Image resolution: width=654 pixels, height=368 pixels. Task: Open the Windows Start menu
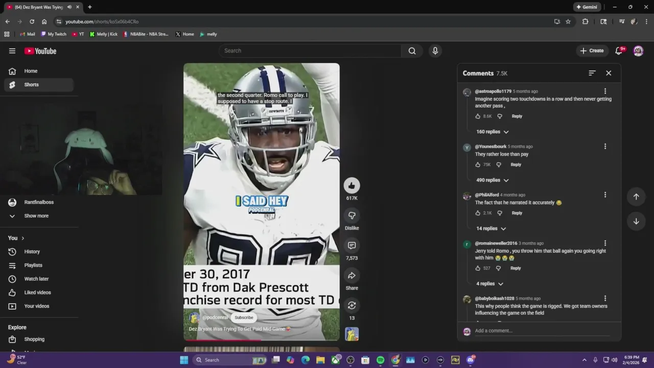[184, 360]
